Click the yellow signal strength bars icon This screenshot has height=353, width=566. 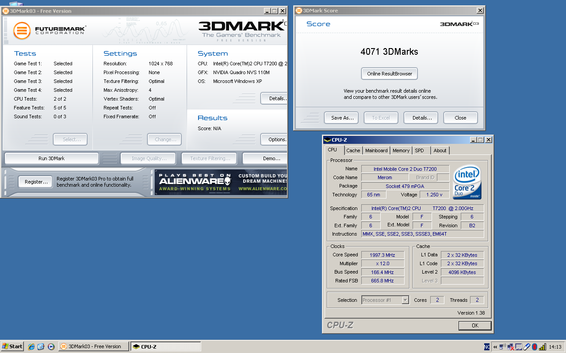pyautogui.click(x=542, y=347)
